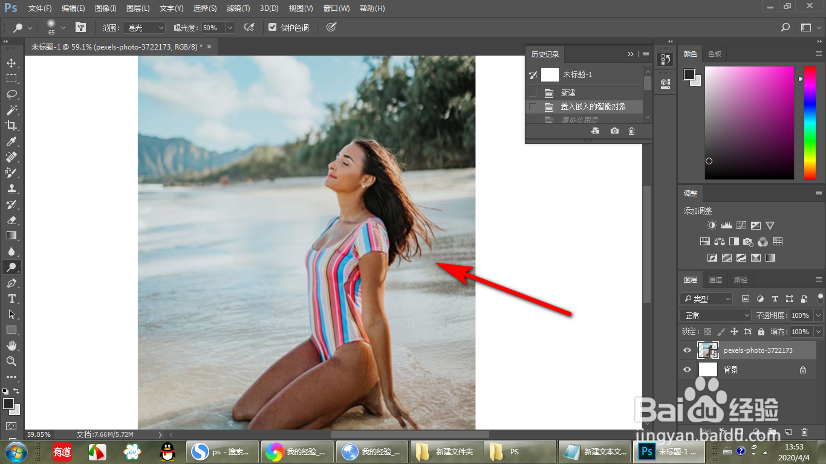826x464 pixels.
Task: Open the 滤镜(T) menu
Action: (x=238, y=8)
